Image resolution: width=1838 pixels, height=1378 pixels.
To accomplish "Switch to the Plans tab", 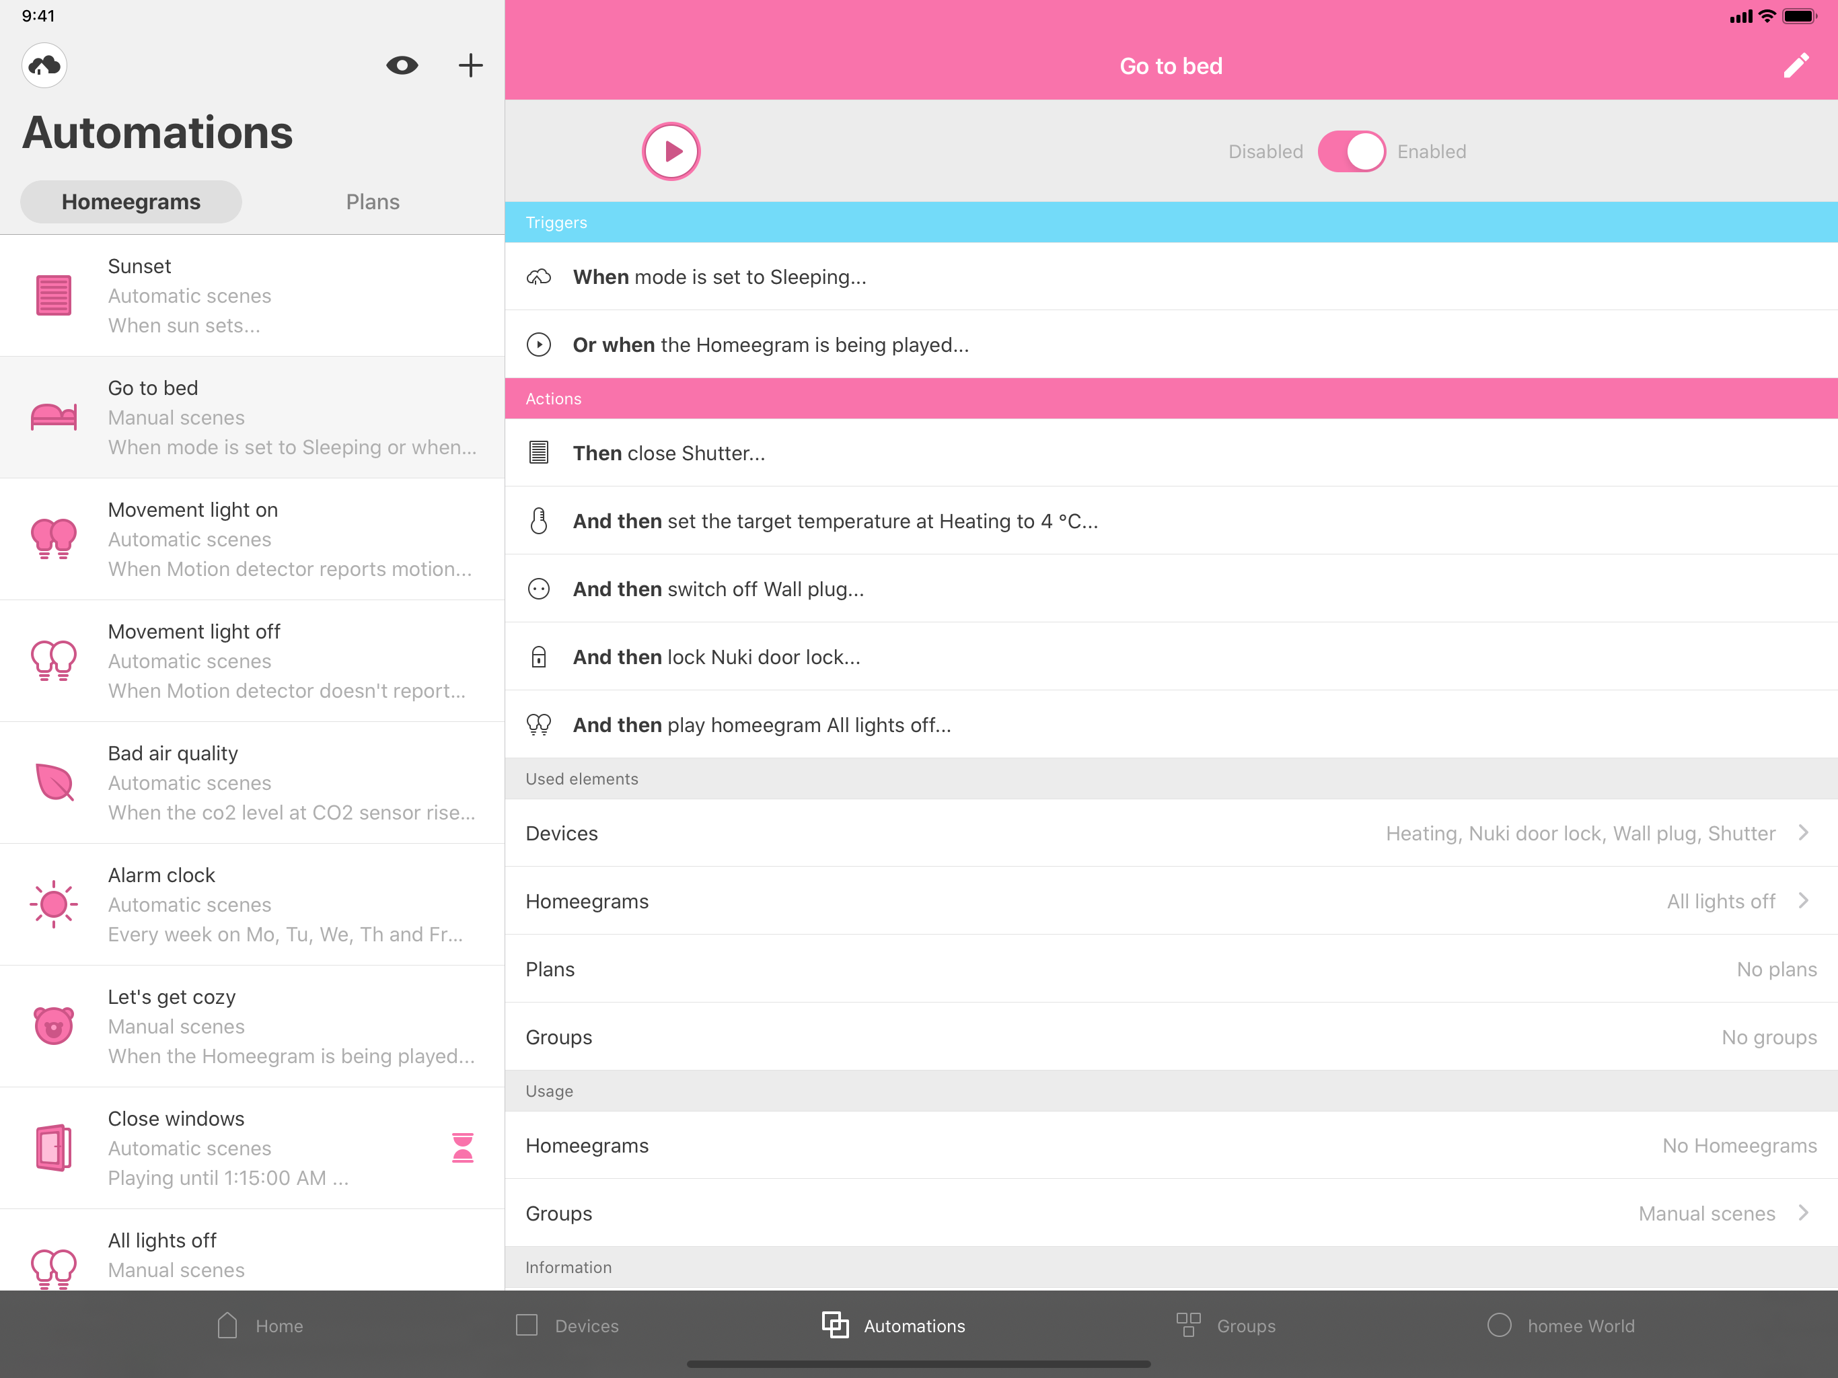I will (x=372, y=202).
